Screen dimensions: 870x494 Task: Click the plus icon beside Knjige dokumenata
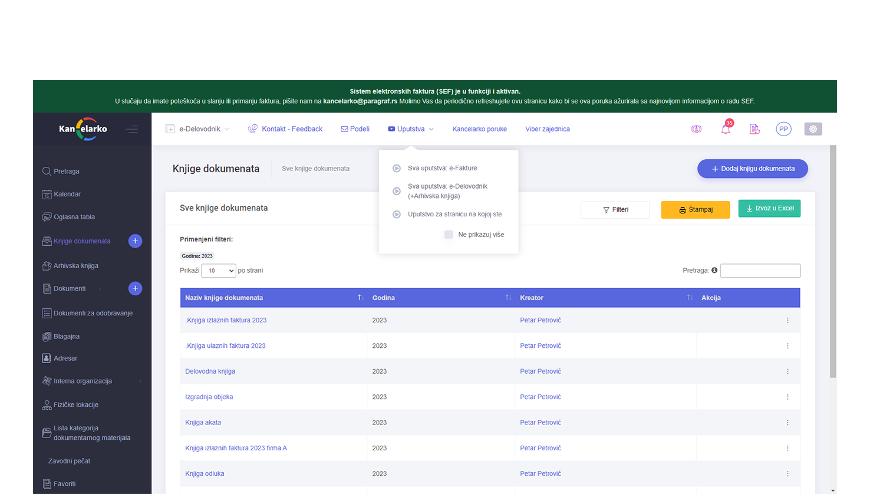tap(135, 241)
